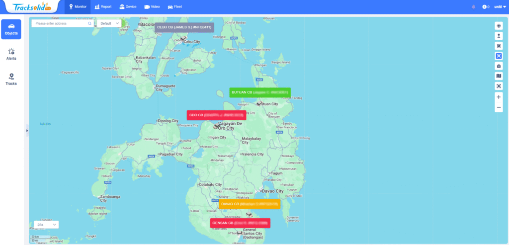Click the briefcase toolbox map icon
This screenshot has width=509, height=245.
tap(499, 66)
